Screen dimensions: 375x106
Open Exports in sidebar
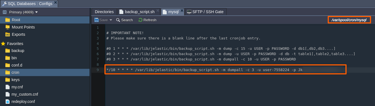click(18, 34)
